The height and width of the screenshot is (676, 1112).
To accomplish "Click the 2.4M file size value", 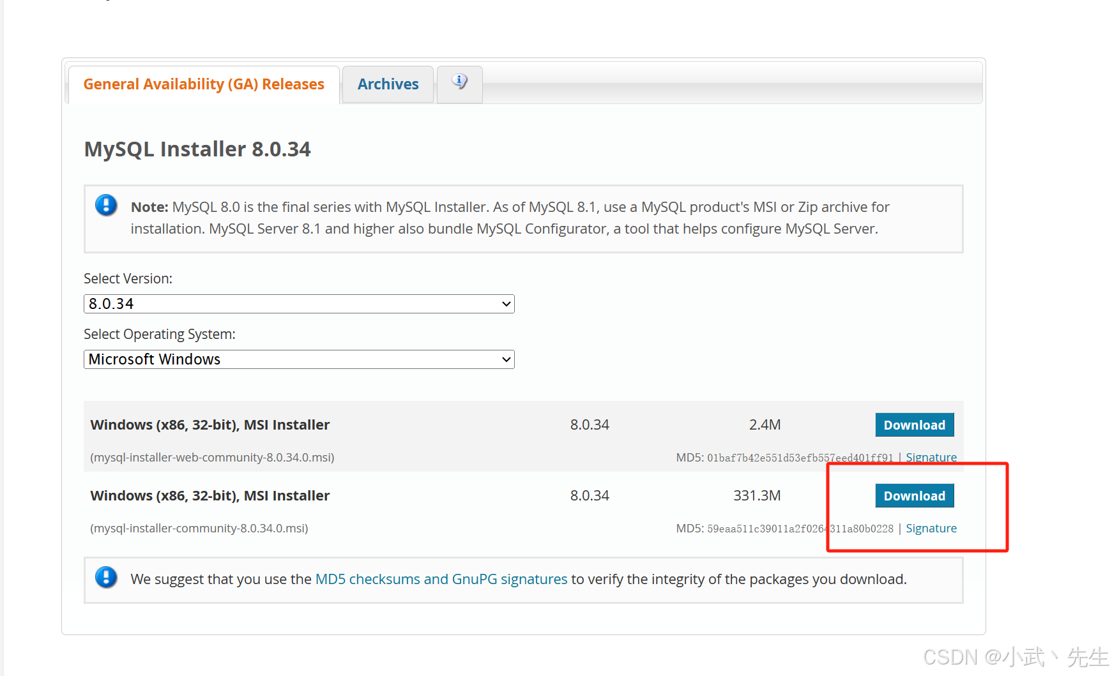I will click(x=765, y=425).
